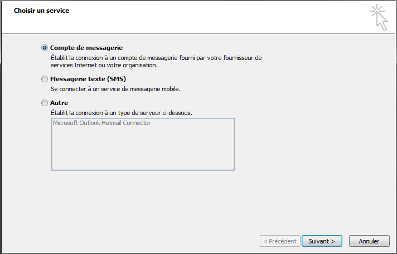397x254 pixels.
Task: Click the 'type de serveur ci-dessous' description text
Action: pyautogui.click(x=122, y=113)
